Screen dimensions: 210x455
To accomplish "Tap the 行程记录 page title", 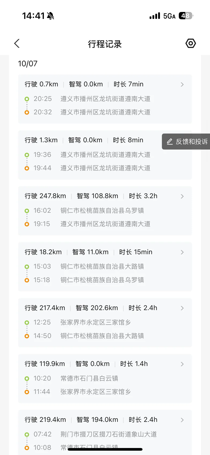I will [x=105, y=44].
